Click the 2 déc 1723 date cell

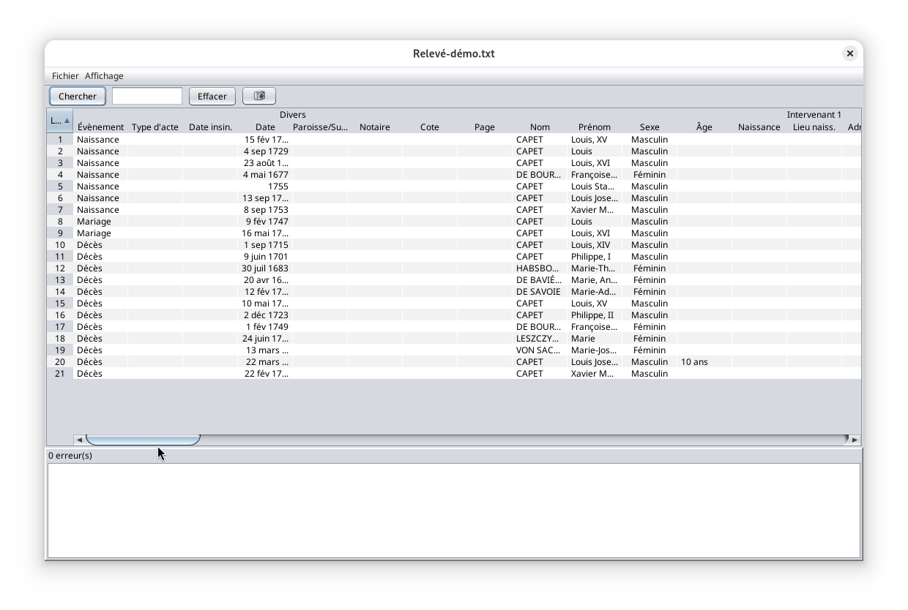click(266, 315)
